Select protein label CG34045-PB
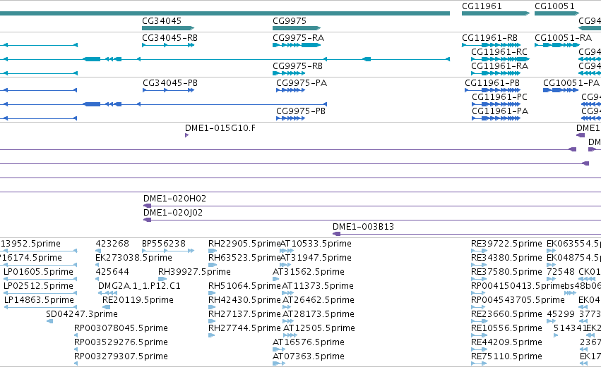Image resolution: width=601 pixels, height=367 pixels. pos(170,83)
